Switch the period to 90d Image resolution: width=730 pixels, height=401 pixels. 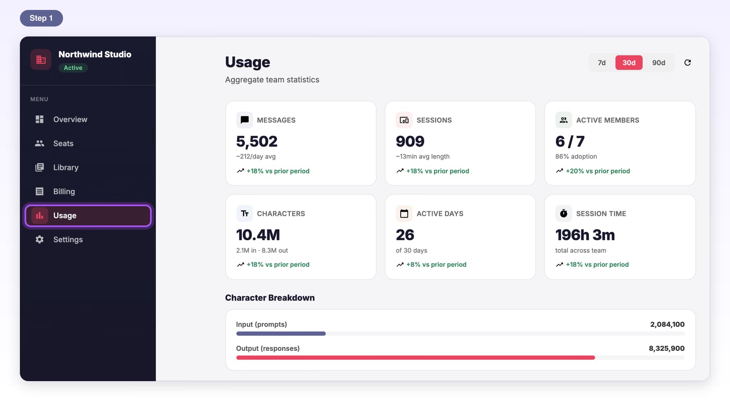pyautogui.click(x=659, y=63)
